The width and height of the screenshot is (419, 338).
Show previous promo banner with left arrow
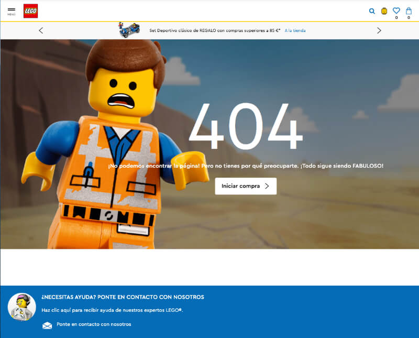click(41, 30)
